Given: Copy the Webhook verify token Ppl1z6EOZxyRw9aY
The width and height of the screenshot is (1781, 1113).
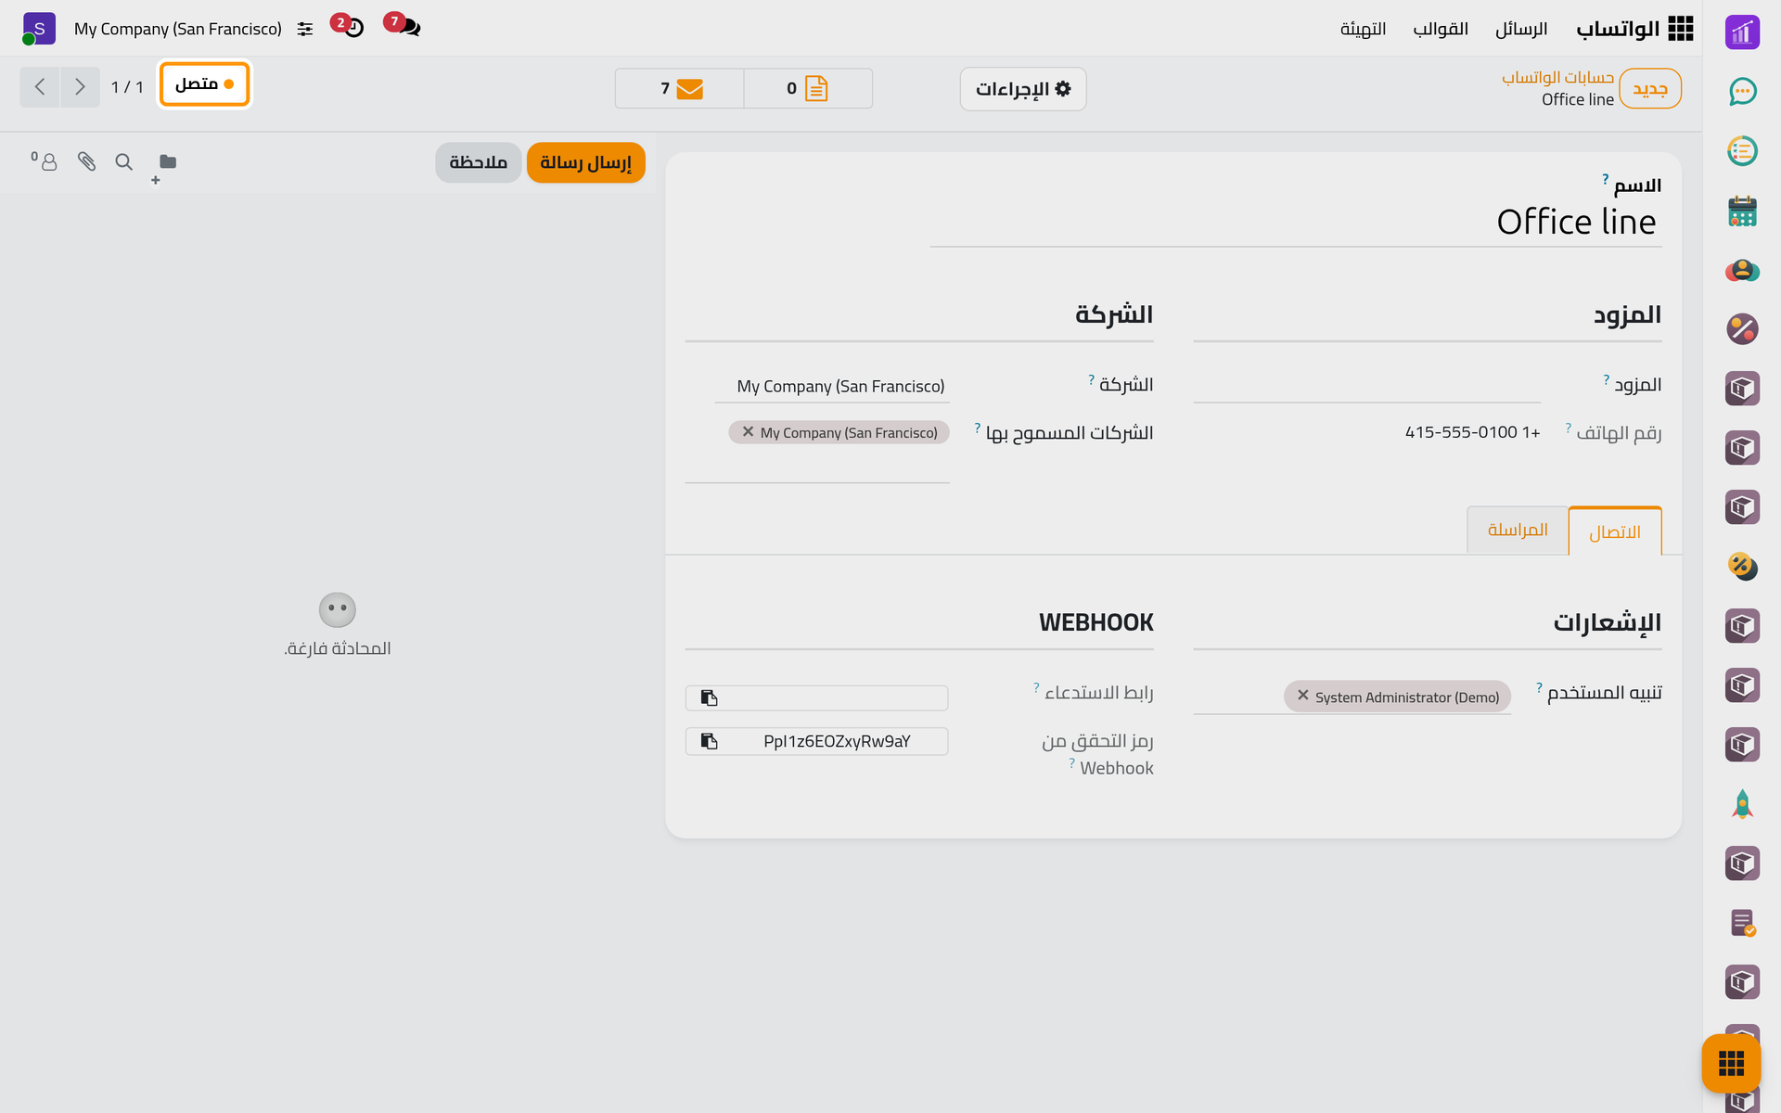Looking at the screenshot, I should coord(710,741).
